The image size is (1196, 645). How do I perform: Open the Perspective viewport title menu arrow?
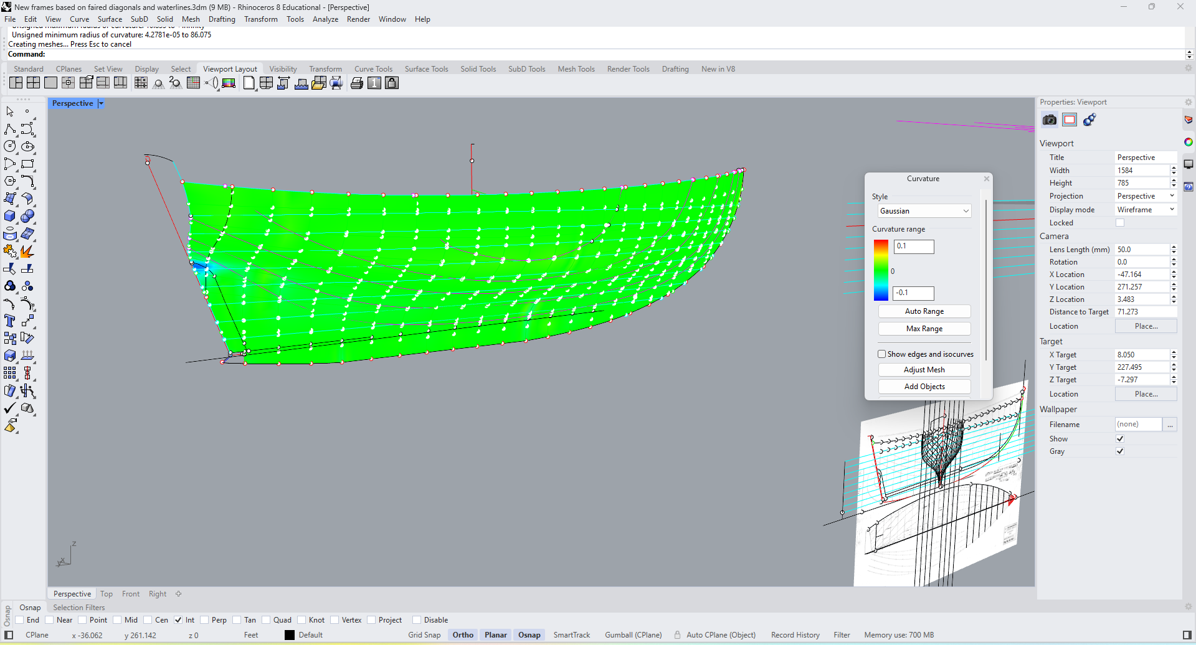tap(101, 103)
